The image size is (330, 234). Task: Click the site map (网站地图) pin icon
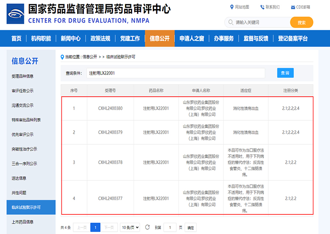(x=232, y=7)
